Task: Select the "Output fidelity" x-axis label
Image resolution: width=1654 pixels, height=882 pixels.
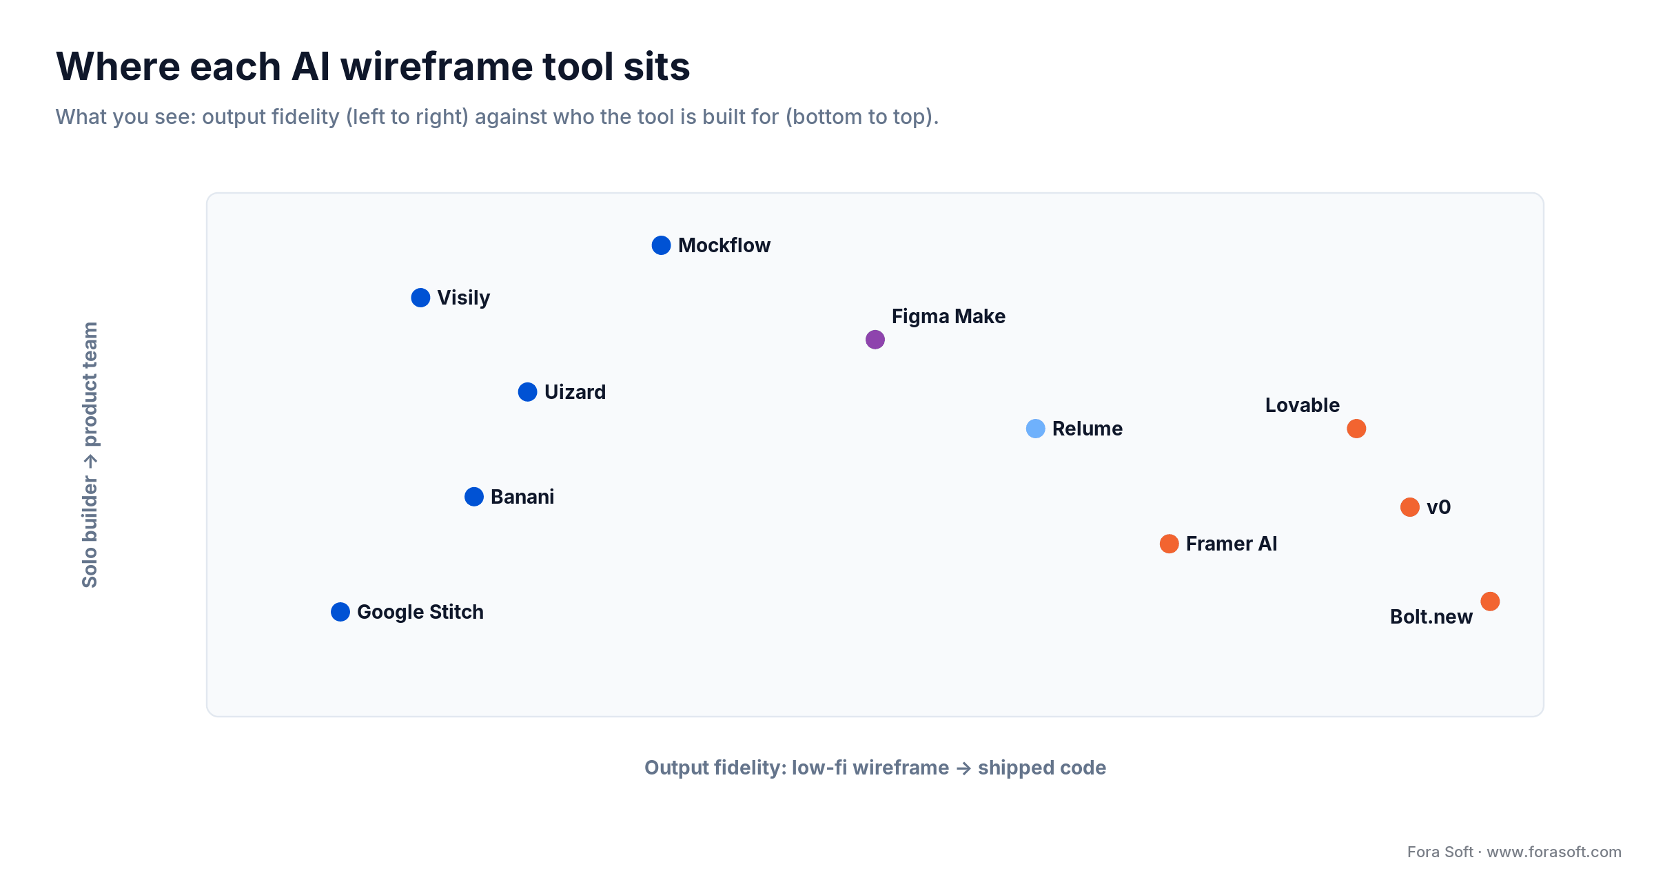Action: click(x=875, y=768)
